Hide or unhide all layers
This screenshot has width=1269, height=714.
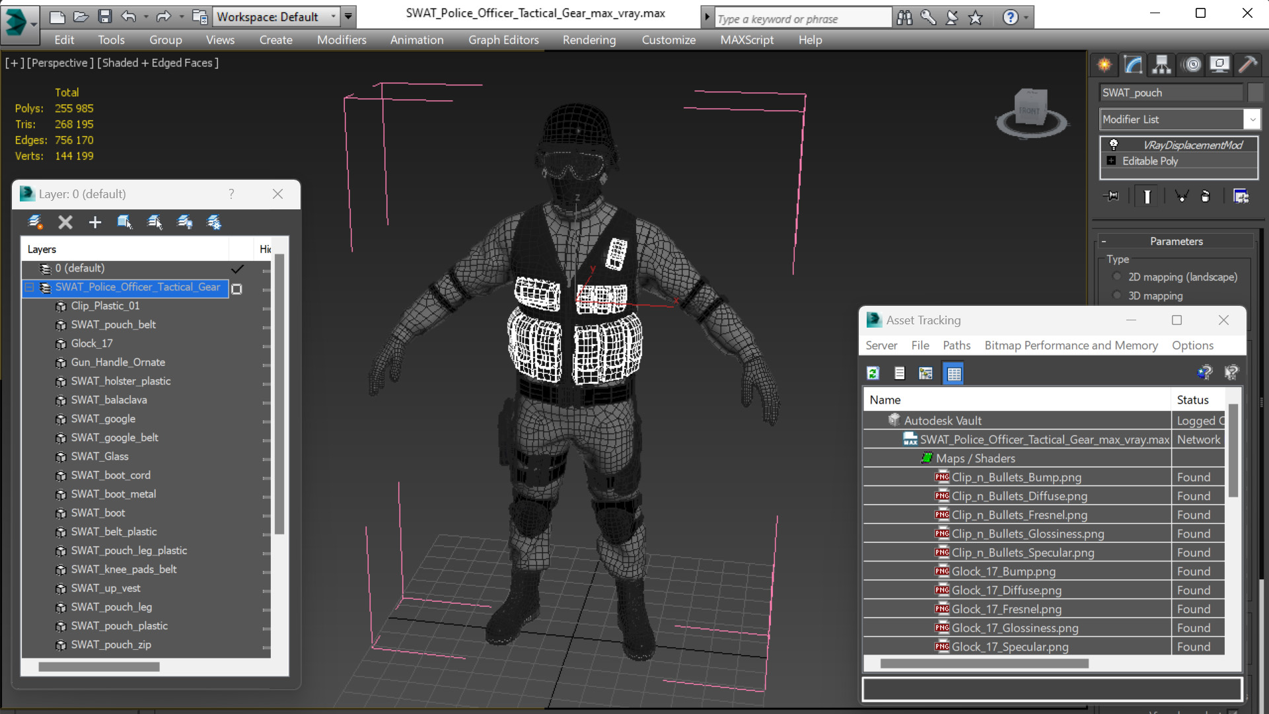(185, 222)
